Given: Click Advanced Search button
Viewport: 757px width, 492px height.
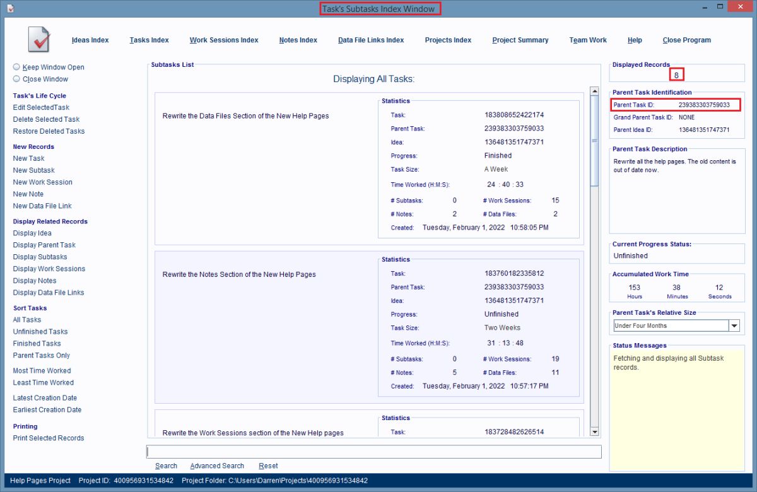Looking at the screenshot, I should 217,466.
